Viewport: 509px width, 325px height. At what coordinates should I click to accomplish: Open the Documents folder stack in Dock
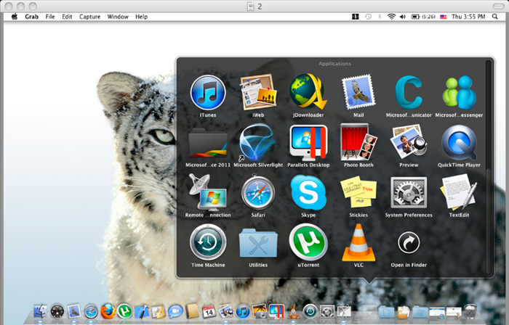(x=386, y=312)
